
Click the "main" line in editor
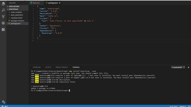(x=49, y=16)
